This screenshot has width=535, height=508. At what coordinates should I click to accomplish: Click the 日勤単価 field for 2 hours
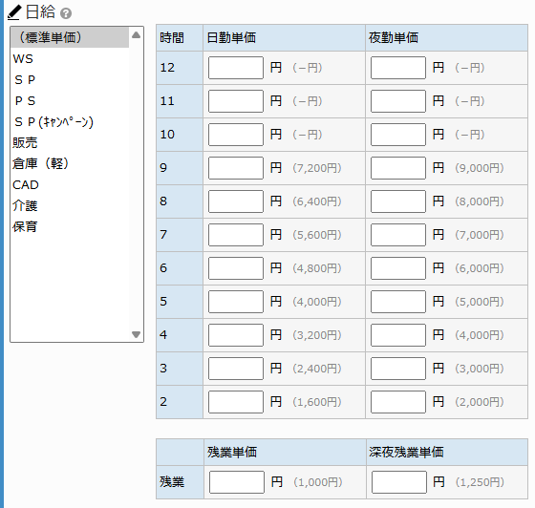pyautogui.click(x=236, y=402)
